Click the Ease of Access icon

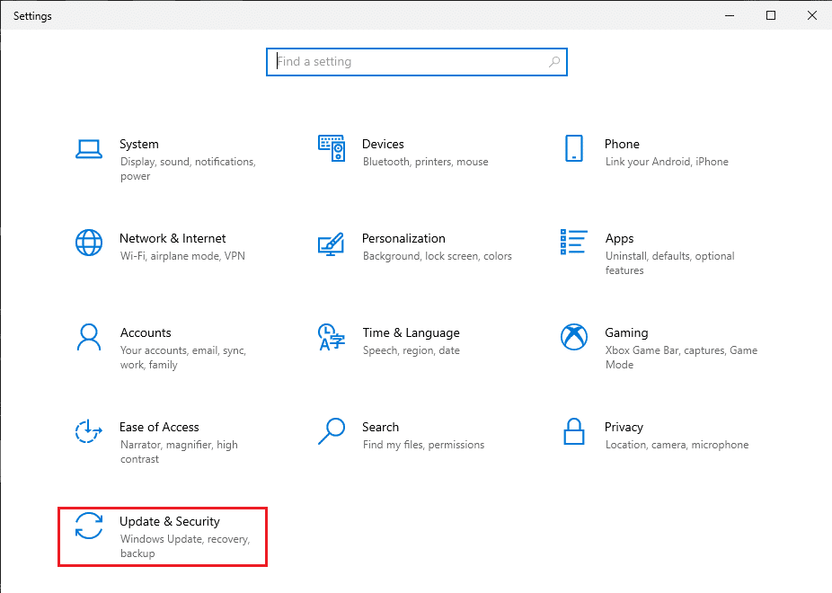[x=89, y=432]
